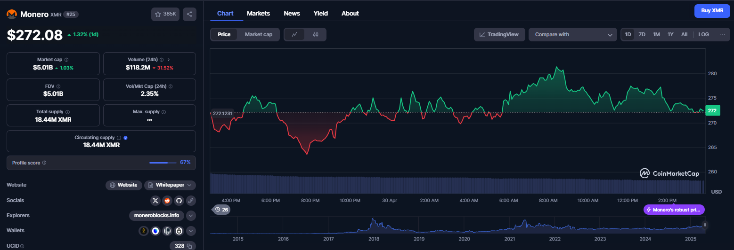Click Circulating supply info icon

coord(119,138)
